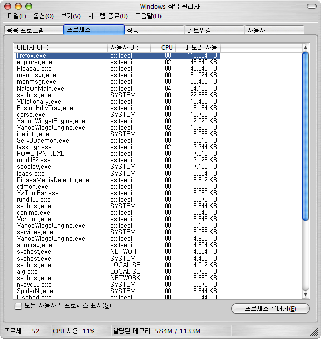Select the YDictionary.exe process row

[118, 102]
